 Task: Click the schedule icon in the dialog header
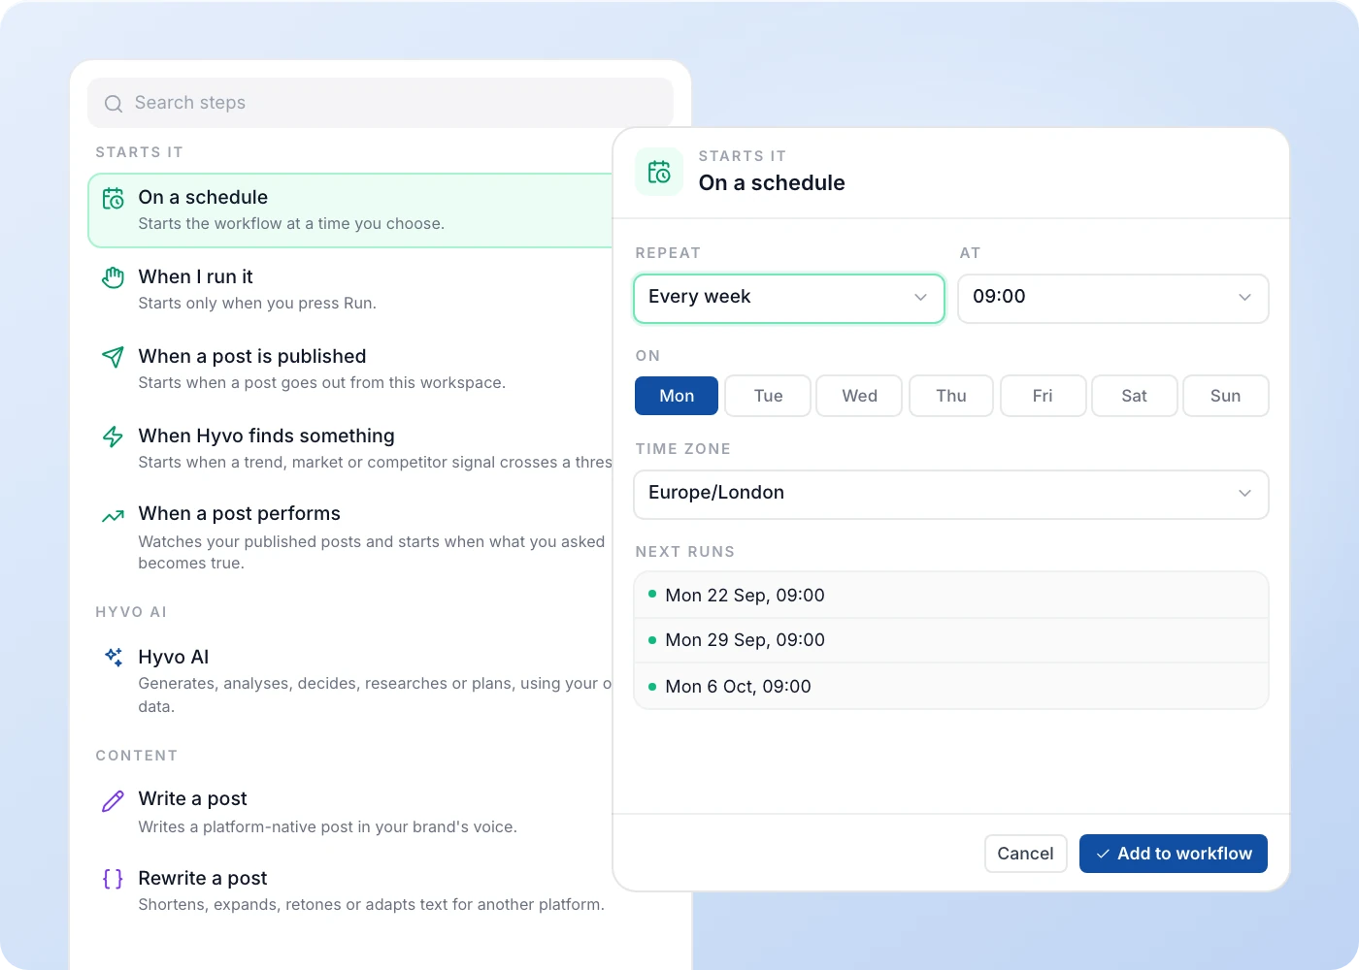click(x=659, y=172)
